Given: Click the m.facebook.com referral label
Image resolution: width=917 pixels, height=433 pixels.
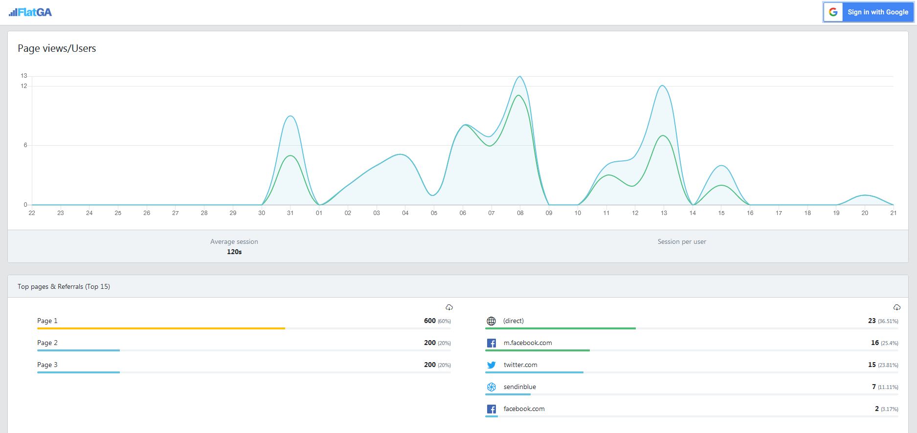Looking at the screenshot, I should (528, 343).
